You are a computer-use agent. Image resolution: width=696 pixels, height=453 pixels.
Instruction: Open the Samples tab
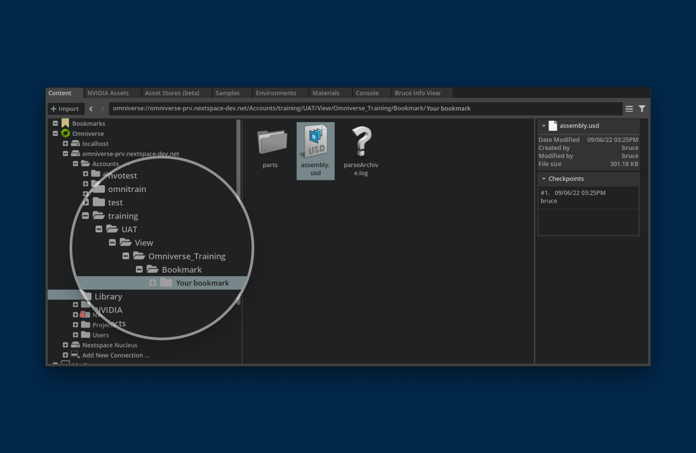[232, 93]
